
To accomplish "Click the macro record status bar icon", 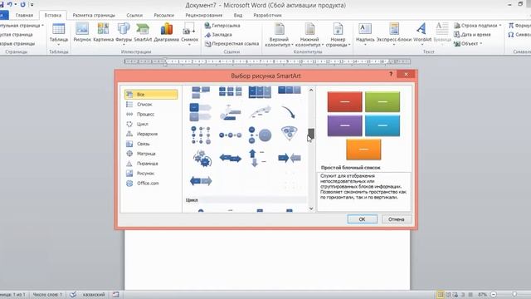I will click(x=115, y=295).
